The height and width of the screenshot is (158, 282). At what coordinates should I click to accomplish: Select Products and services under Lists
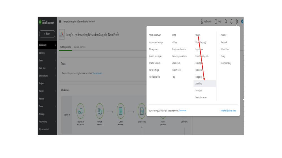[179, 49]
